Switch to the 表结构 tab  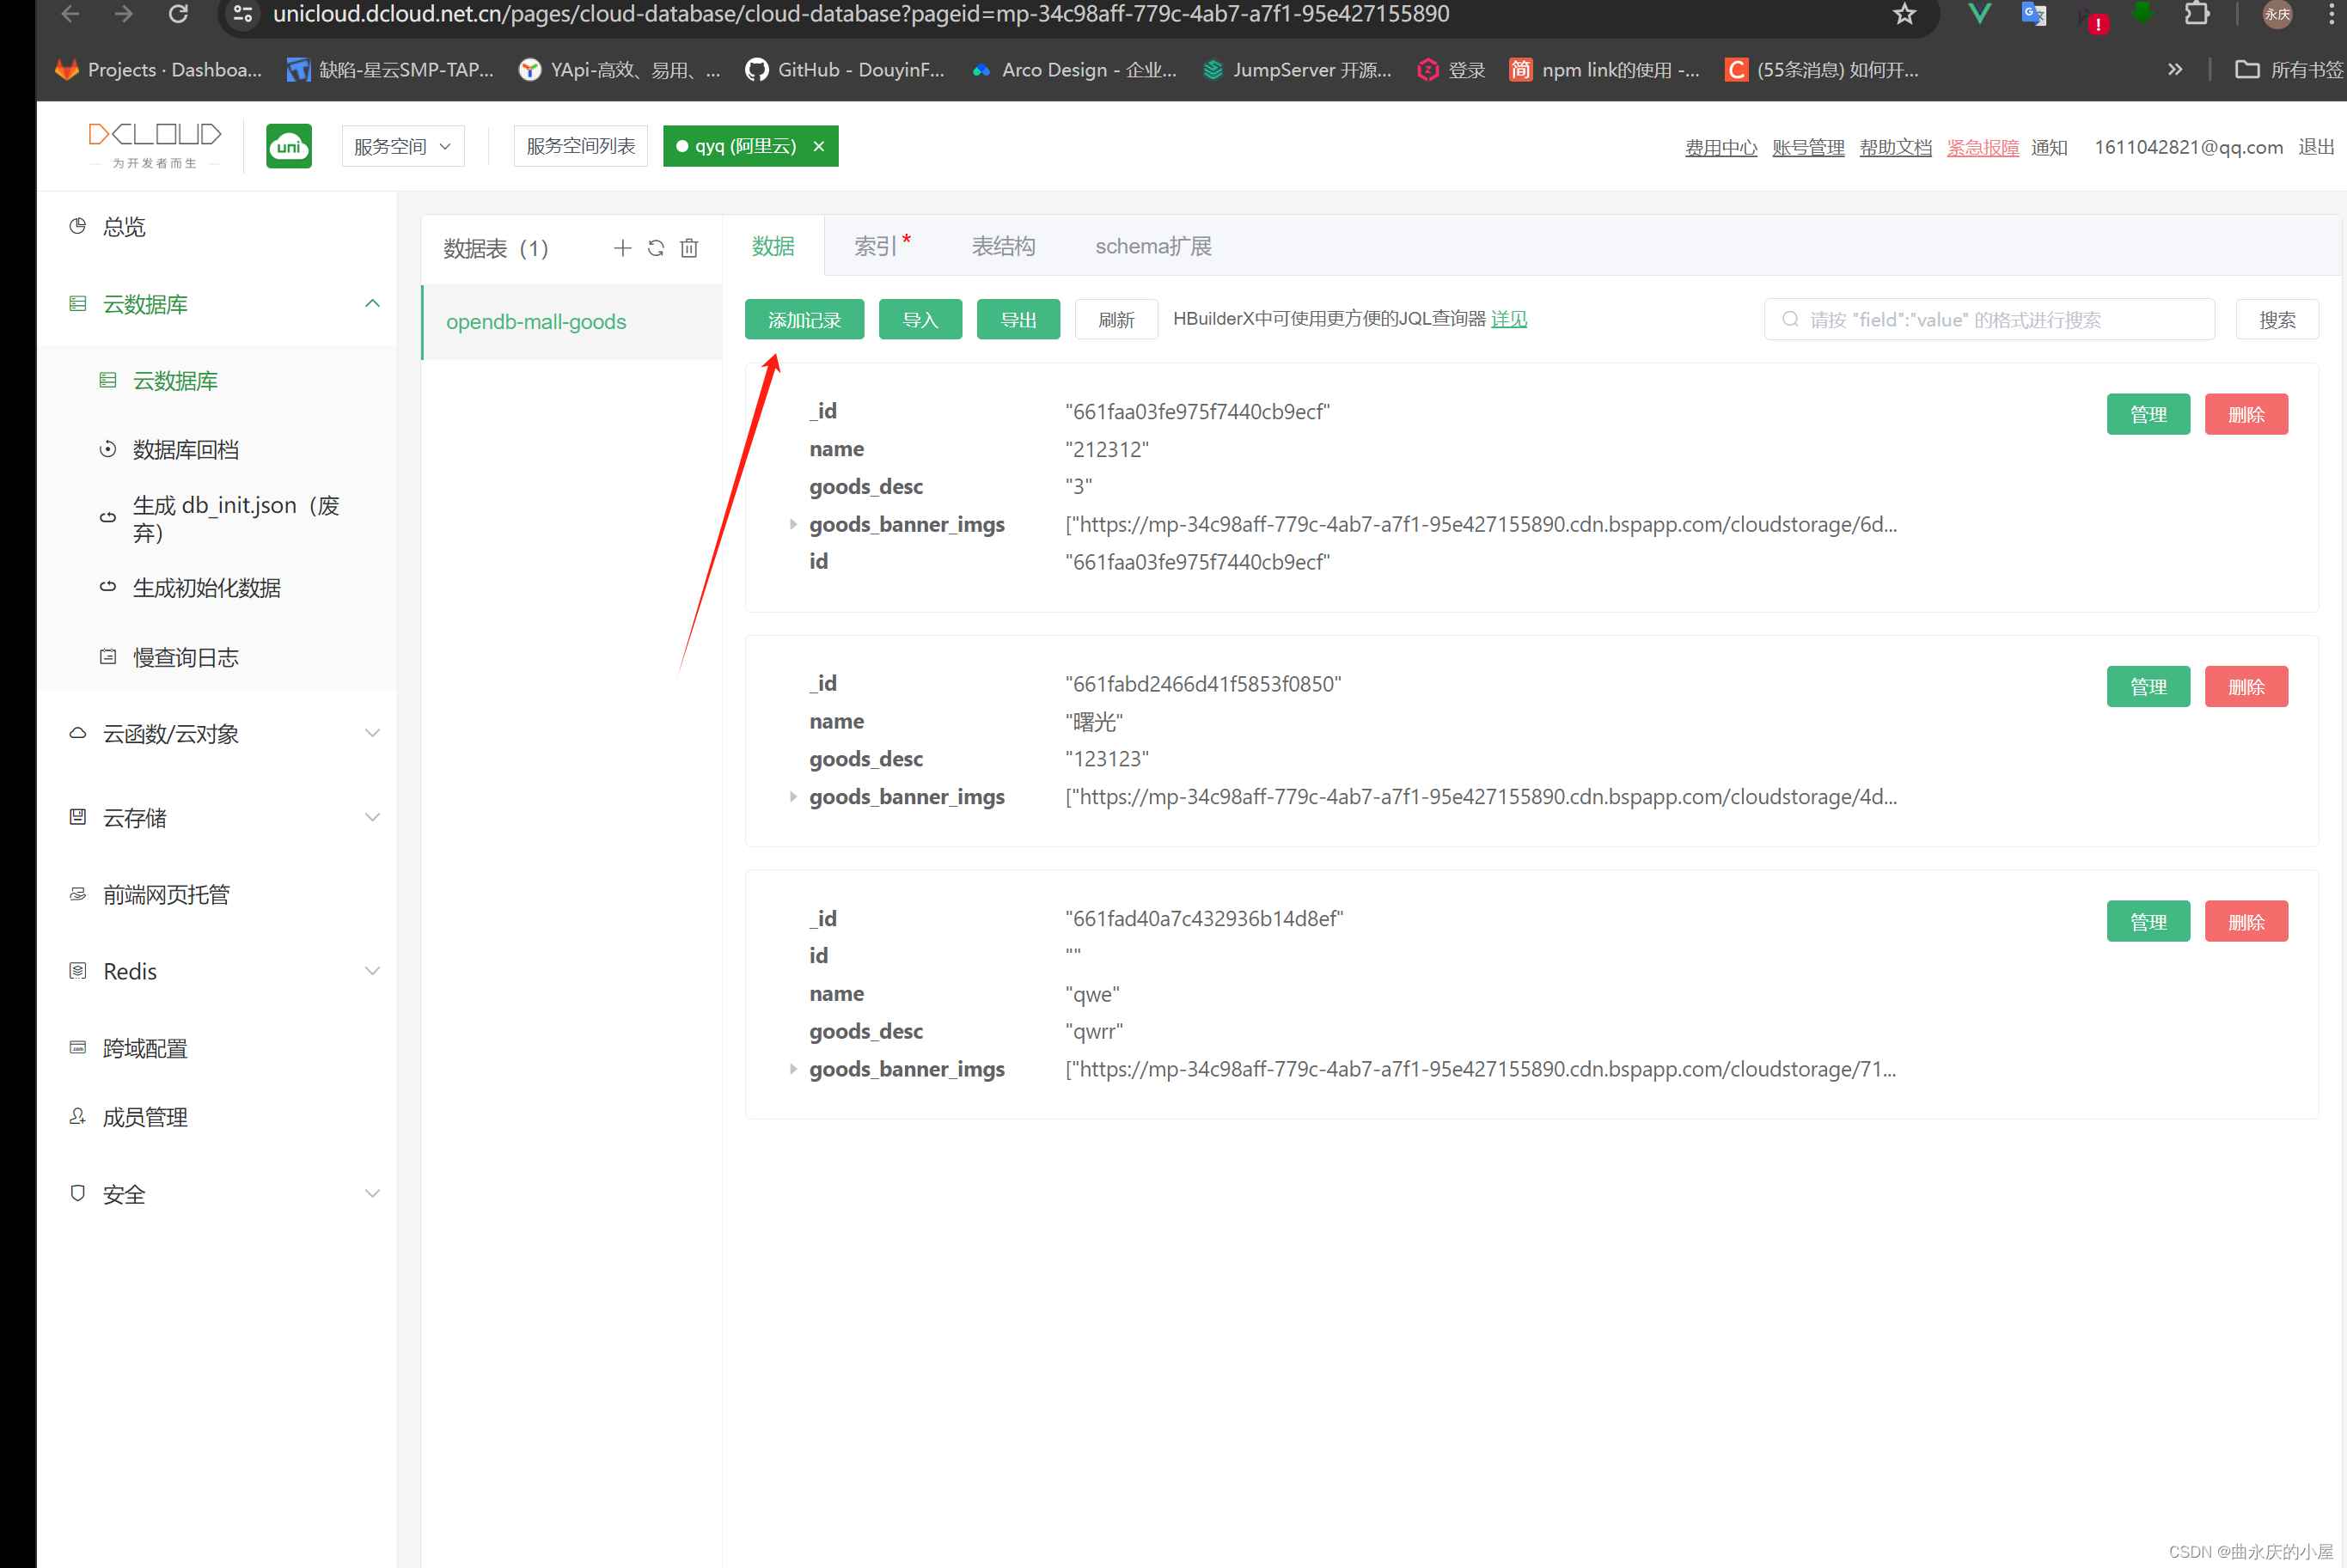1003,246
